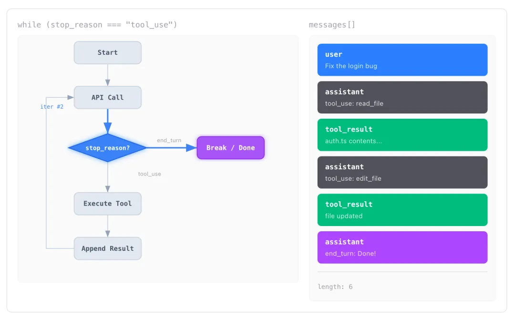Open the assistant tool_use: edit_file message
Viewport: 515px width, 319px height.
[x=402, y=173]
